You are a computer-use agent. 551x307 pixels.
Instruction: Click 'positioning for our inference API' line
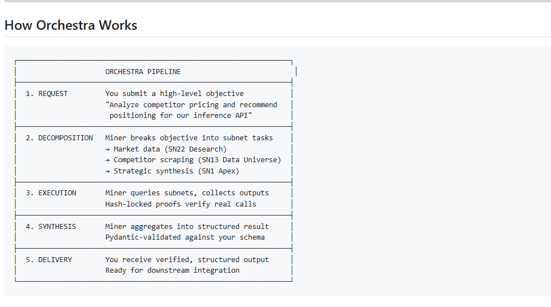click(x=180, y=116)
